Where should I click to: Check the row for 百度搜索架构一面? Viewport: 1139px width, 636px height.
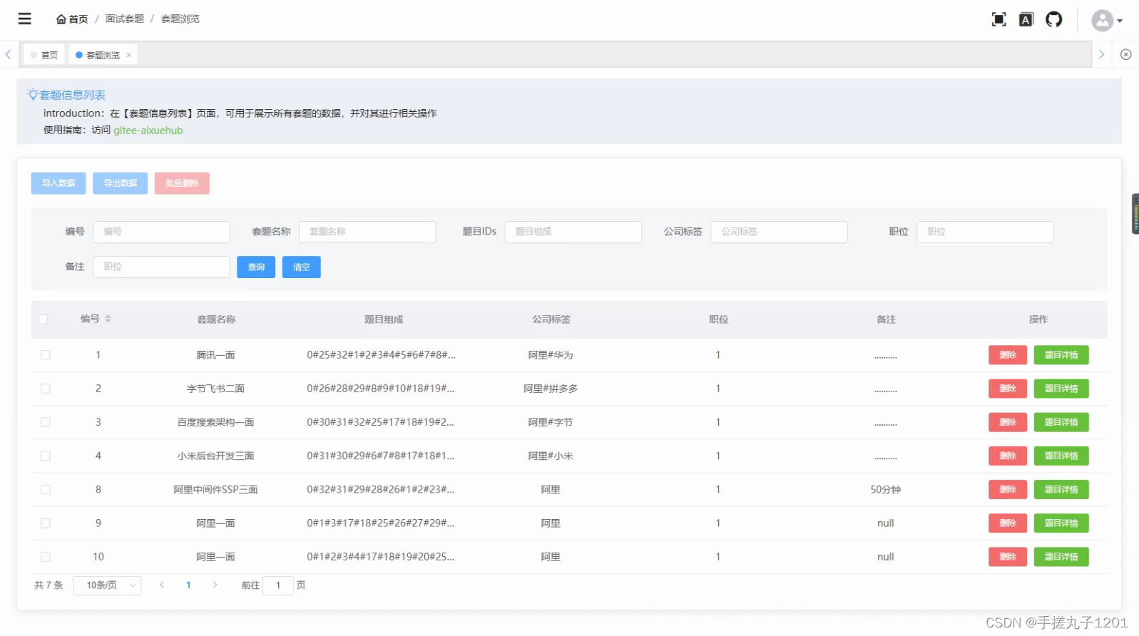[46, 422]
